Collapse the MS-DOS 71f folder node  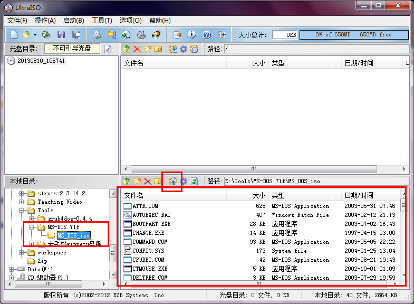[31, 227]
